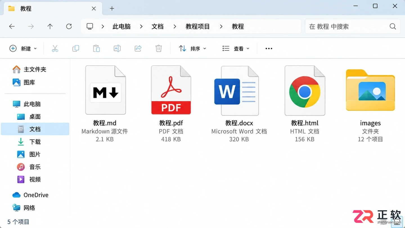Click the 12 个项目 label under images
Viewport: 405px width, 228px height.
click(x=370, y=139)
